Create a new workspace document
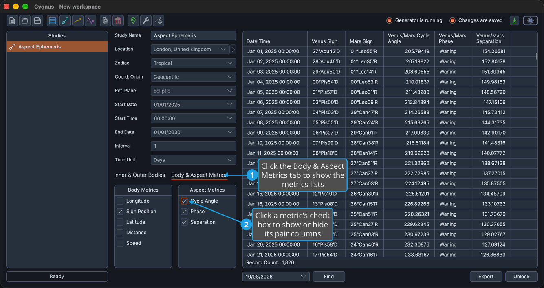This screenshot has height=288, width=544. tap(12, 21)
